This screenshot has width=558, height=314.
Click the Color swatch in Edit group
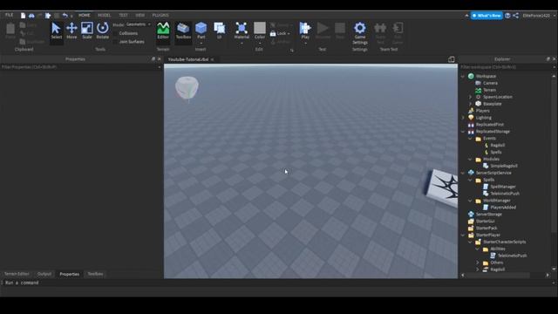[x=260, y=28]
